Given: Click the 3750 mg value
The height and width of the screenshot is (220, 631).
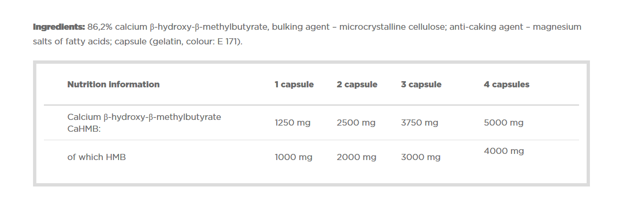Looking at the screenshot, I should click(420, 123).
